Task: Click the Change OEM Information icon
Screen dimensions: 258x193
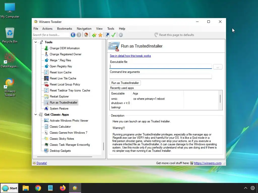Action: coord(46,48)
